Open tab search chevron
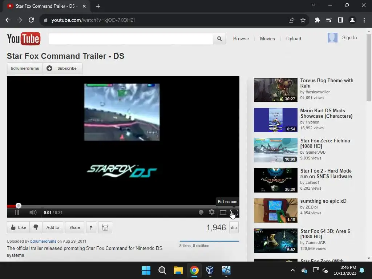 pos(314,5)
